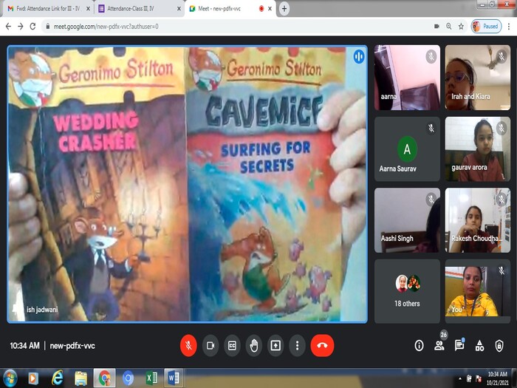
Task: Launch Windows Media Player from taskbar
Action: 33,378
